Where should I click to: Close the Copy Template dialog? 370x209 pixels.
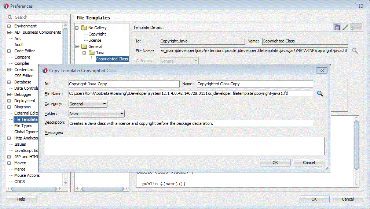pyautogui.click(x=322, y=70)
